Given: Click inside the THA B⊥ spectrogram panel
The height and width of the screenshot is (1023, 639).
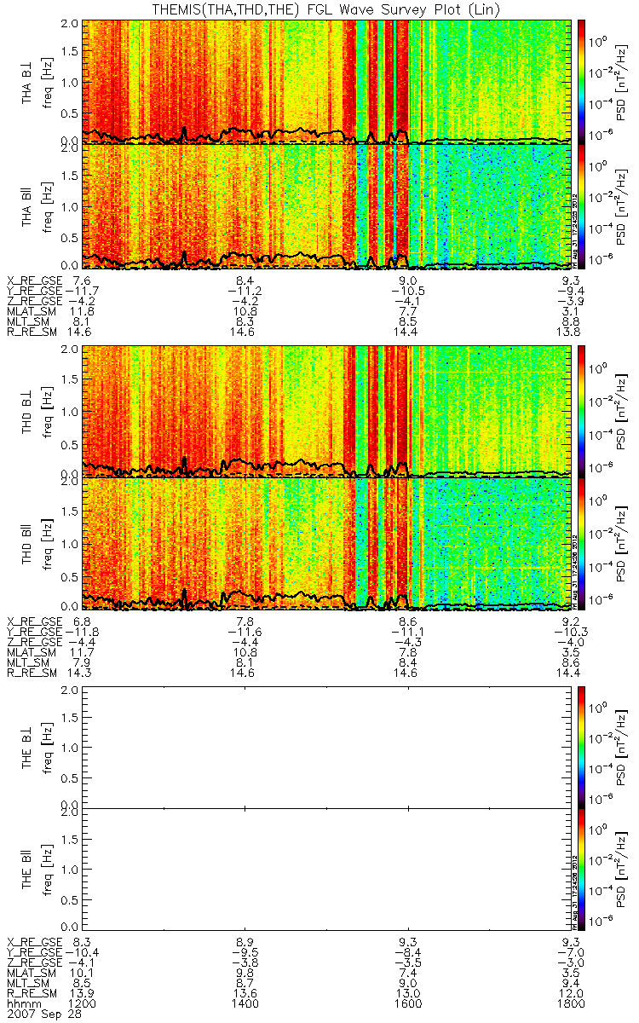Looking at the screenshot, I should [326, 80].
